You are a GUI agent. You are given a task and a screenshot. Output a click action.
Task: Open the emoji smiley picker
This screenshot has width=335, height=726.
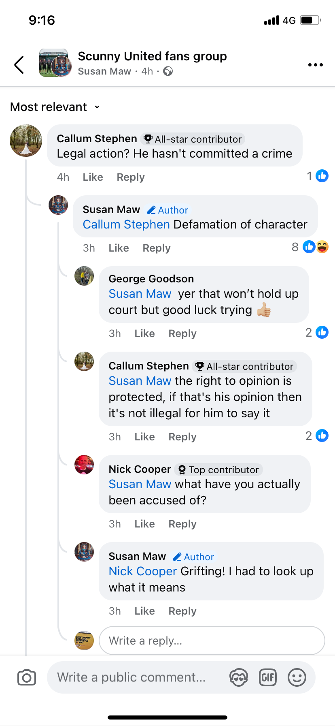click(x=297, y=677)
